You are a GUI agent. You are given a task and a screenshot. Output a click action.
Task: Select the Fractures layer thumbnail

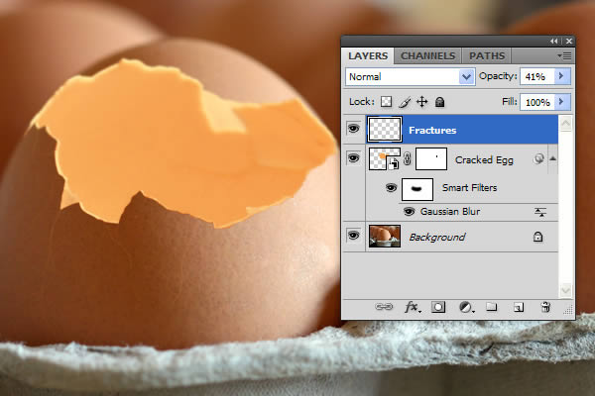[385, 130]
